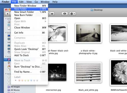Select the Black_and_white striped photo thumbnail
The height and width of the screenshot is (93, 127).
(88, 72)
